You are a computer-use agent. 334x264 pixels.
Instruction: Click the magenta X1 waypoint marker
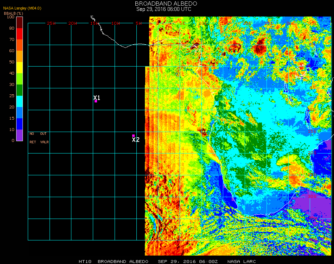pos(96,101)
